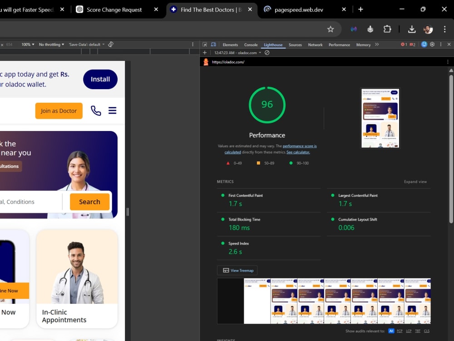Screen dimensions: 454x341
Task: Click the audio cast extension icon
Action: pyautogui.click(x=354, y=29)
